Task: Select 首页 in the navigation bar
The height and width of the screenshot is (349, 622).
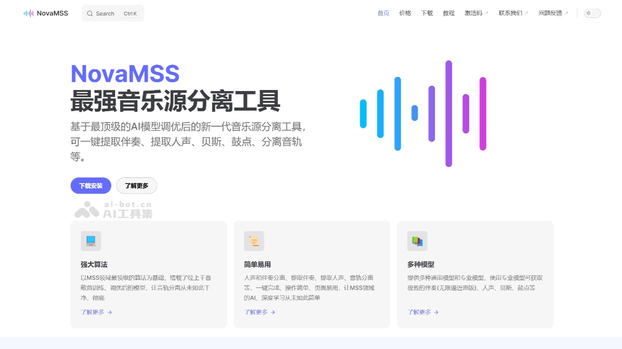Action: pyautogui.click(x=383, y=13)
